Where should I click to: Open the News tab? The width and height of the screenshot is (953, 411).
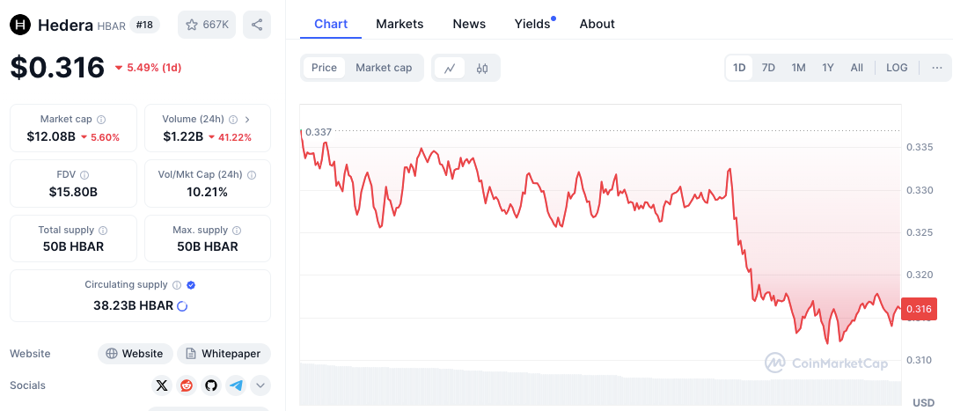coord(469,24)
